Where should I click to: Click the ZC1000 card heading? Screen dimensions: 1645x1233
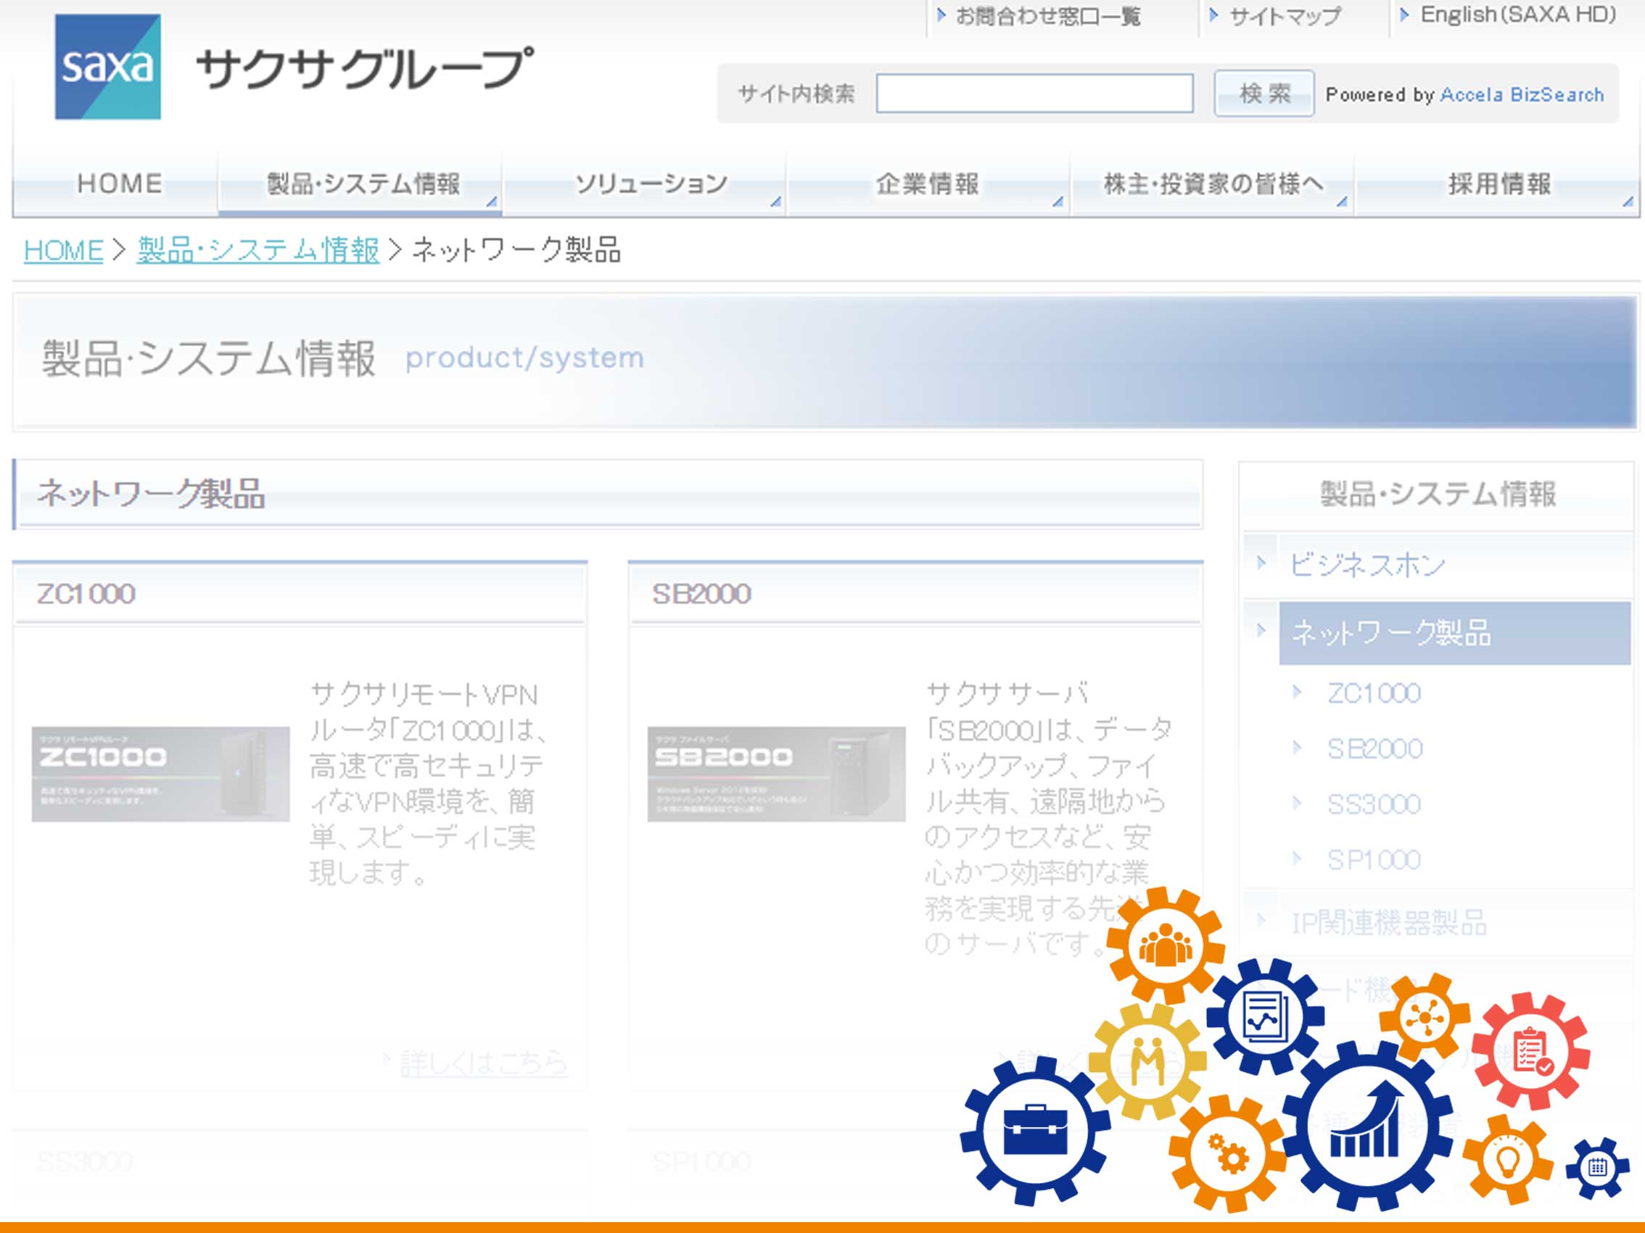[x=86, y=594]
